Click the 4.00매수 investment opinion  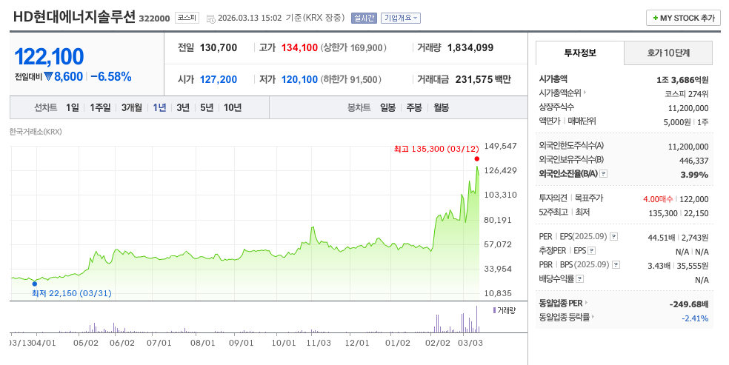coord(658,199)
